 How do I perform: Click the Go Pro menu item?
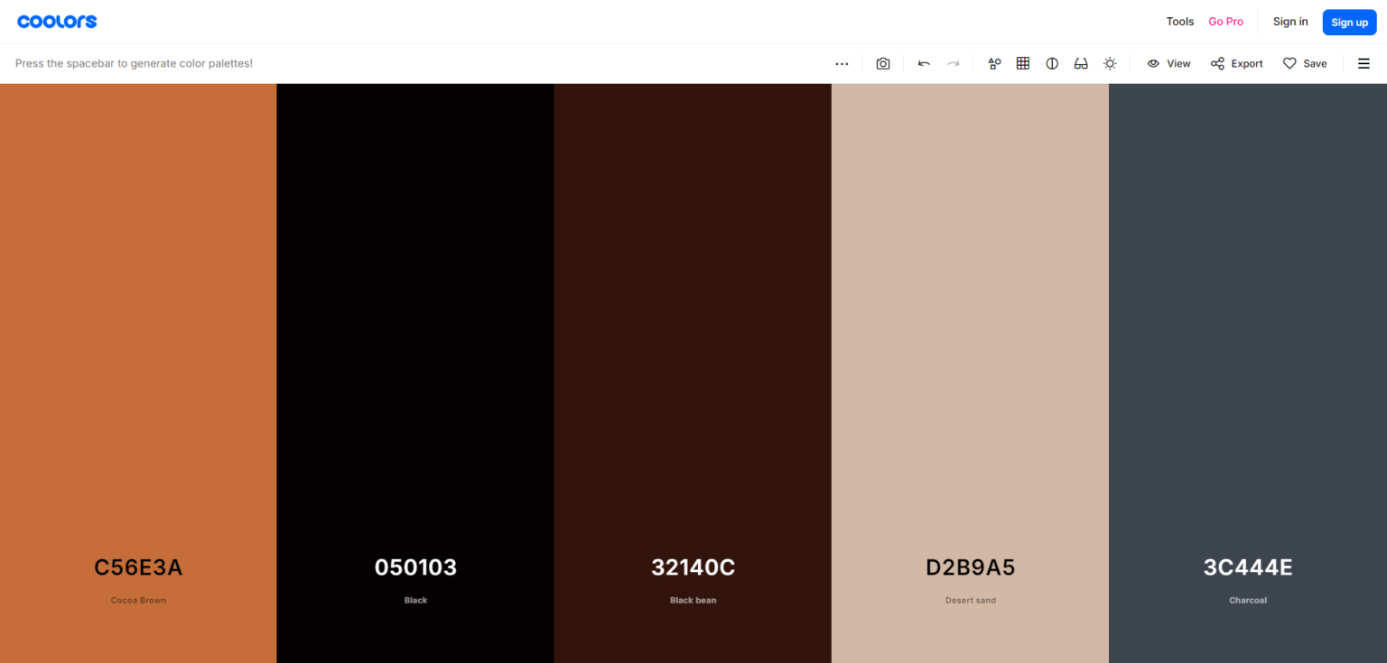[1225, 21]
